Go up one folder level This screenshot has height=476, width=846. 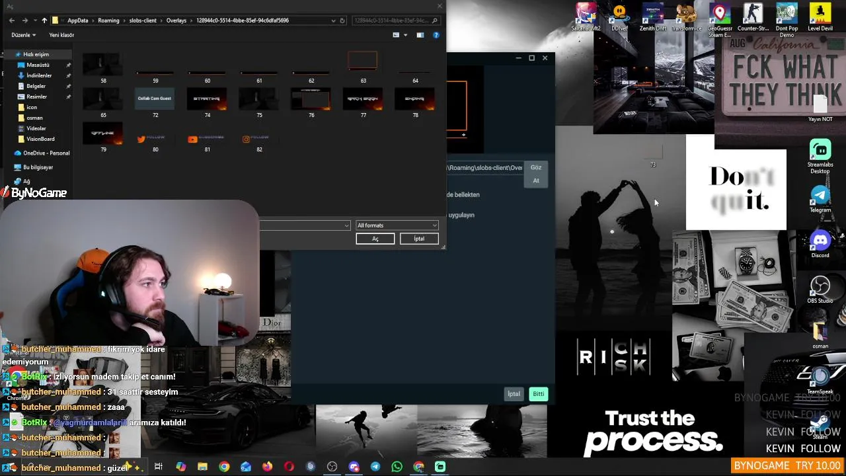(x=44, y=20)
